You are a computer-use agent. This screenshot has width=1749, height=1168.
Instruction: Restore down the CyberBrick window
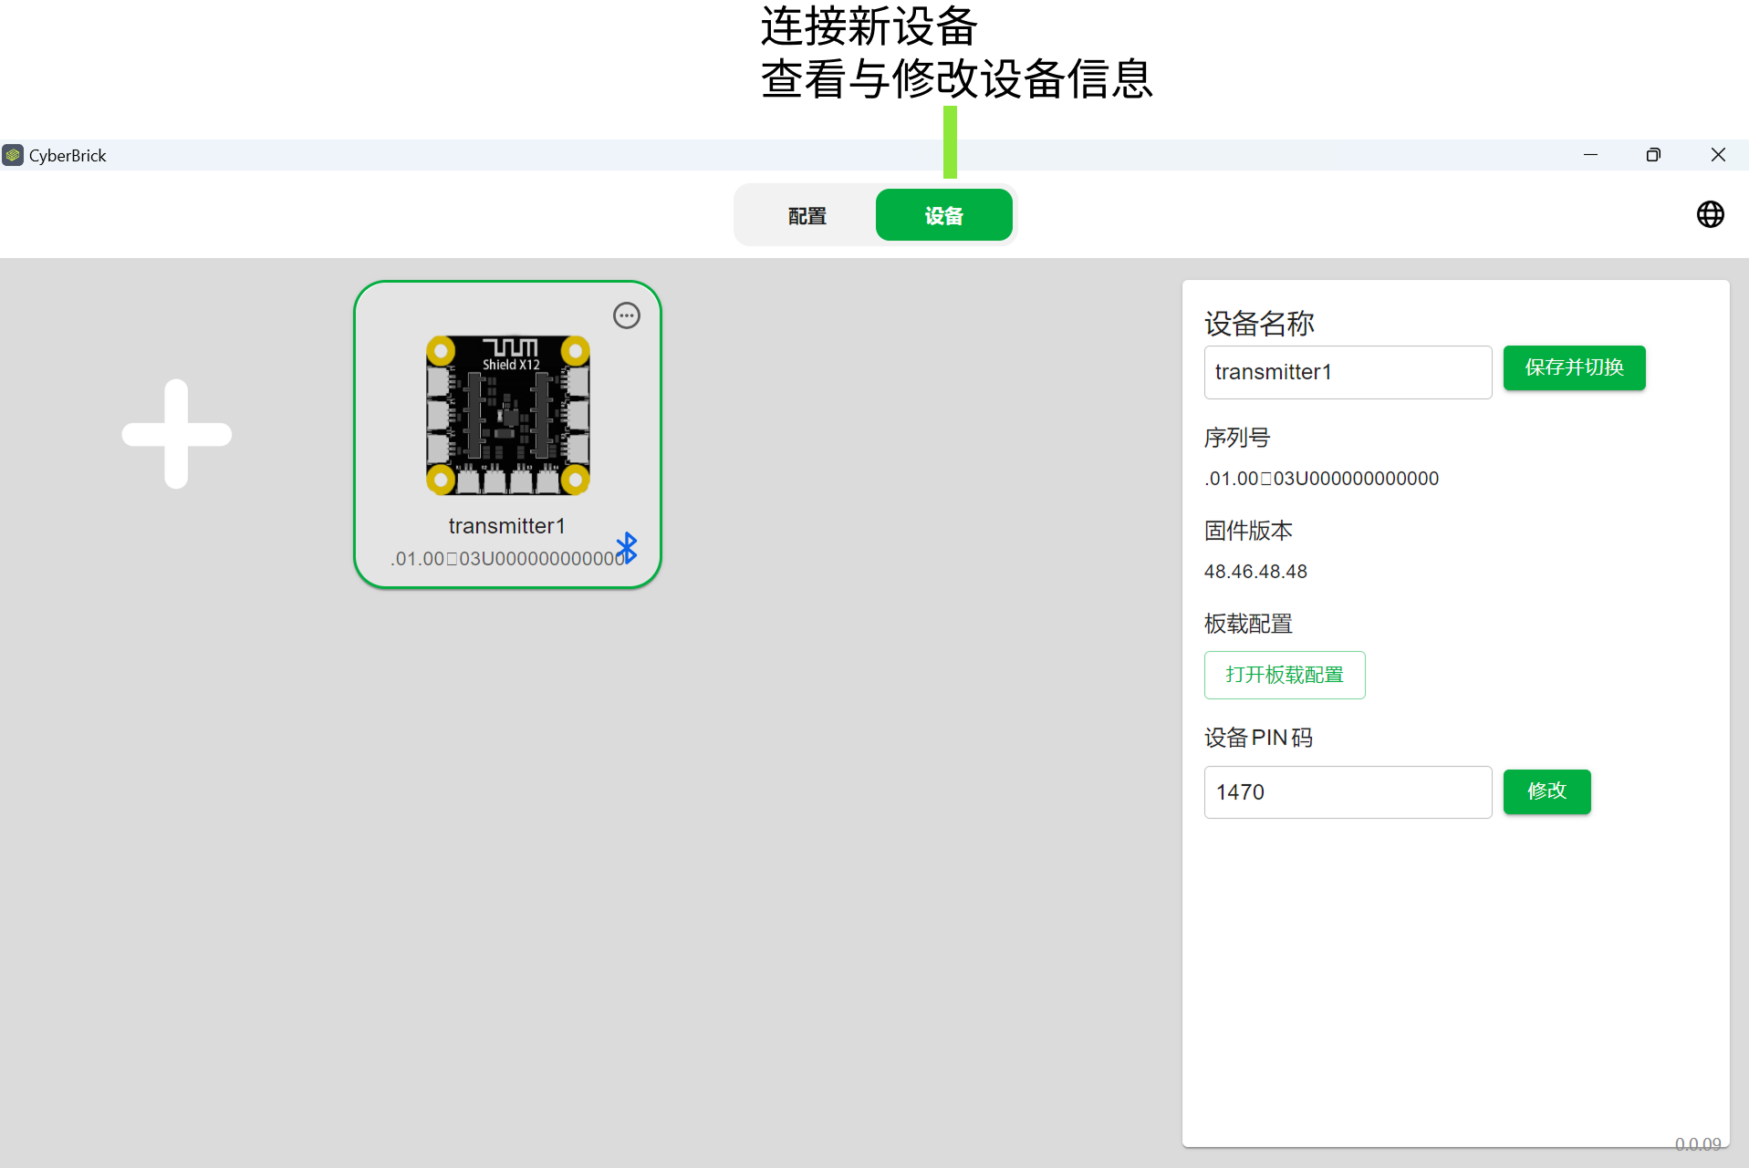coord(1653,155)
